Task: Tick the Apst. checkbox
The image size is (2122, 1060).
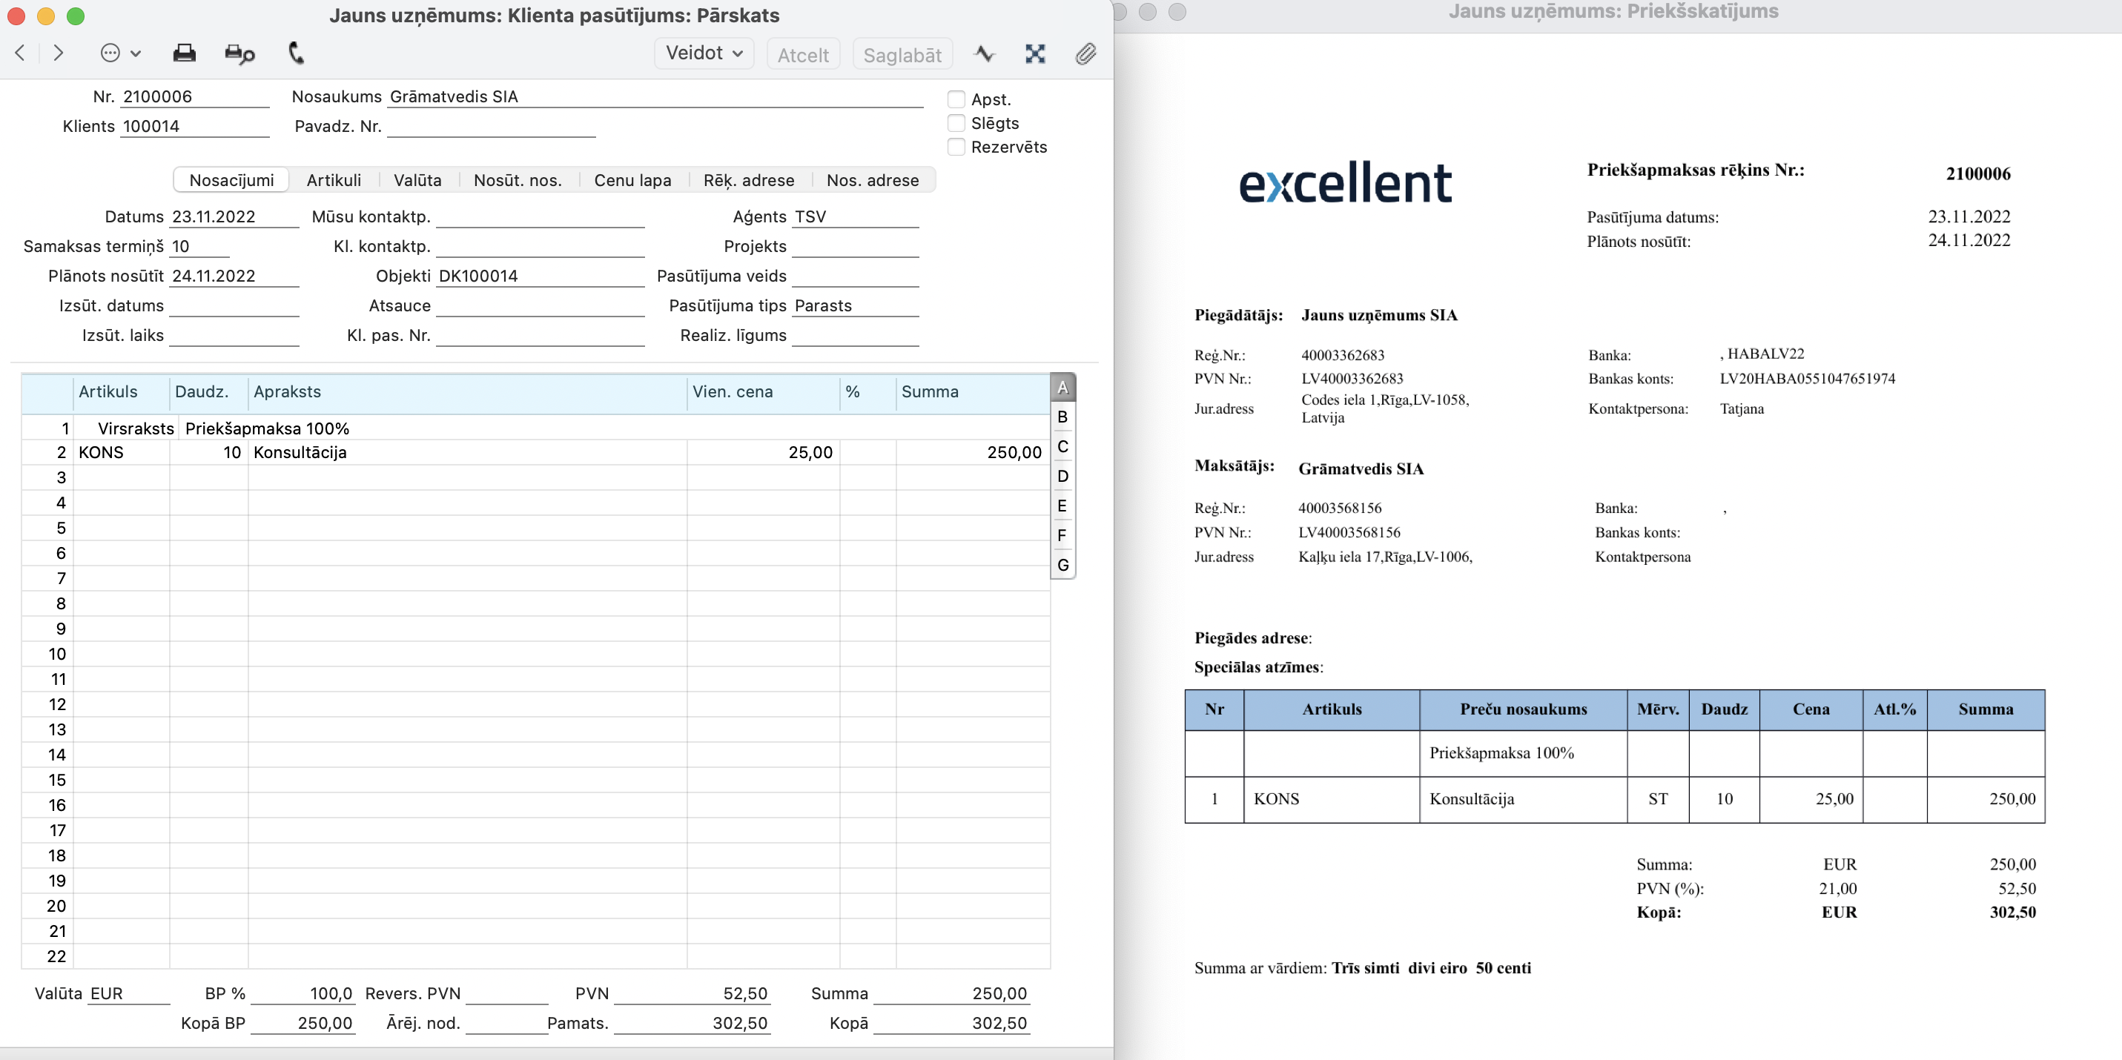Action: [x=956, y=99]
